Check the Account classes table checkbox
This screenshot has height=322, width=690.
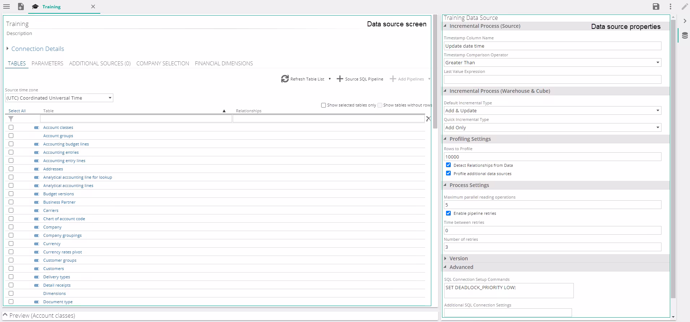click(x=11, y=127)
